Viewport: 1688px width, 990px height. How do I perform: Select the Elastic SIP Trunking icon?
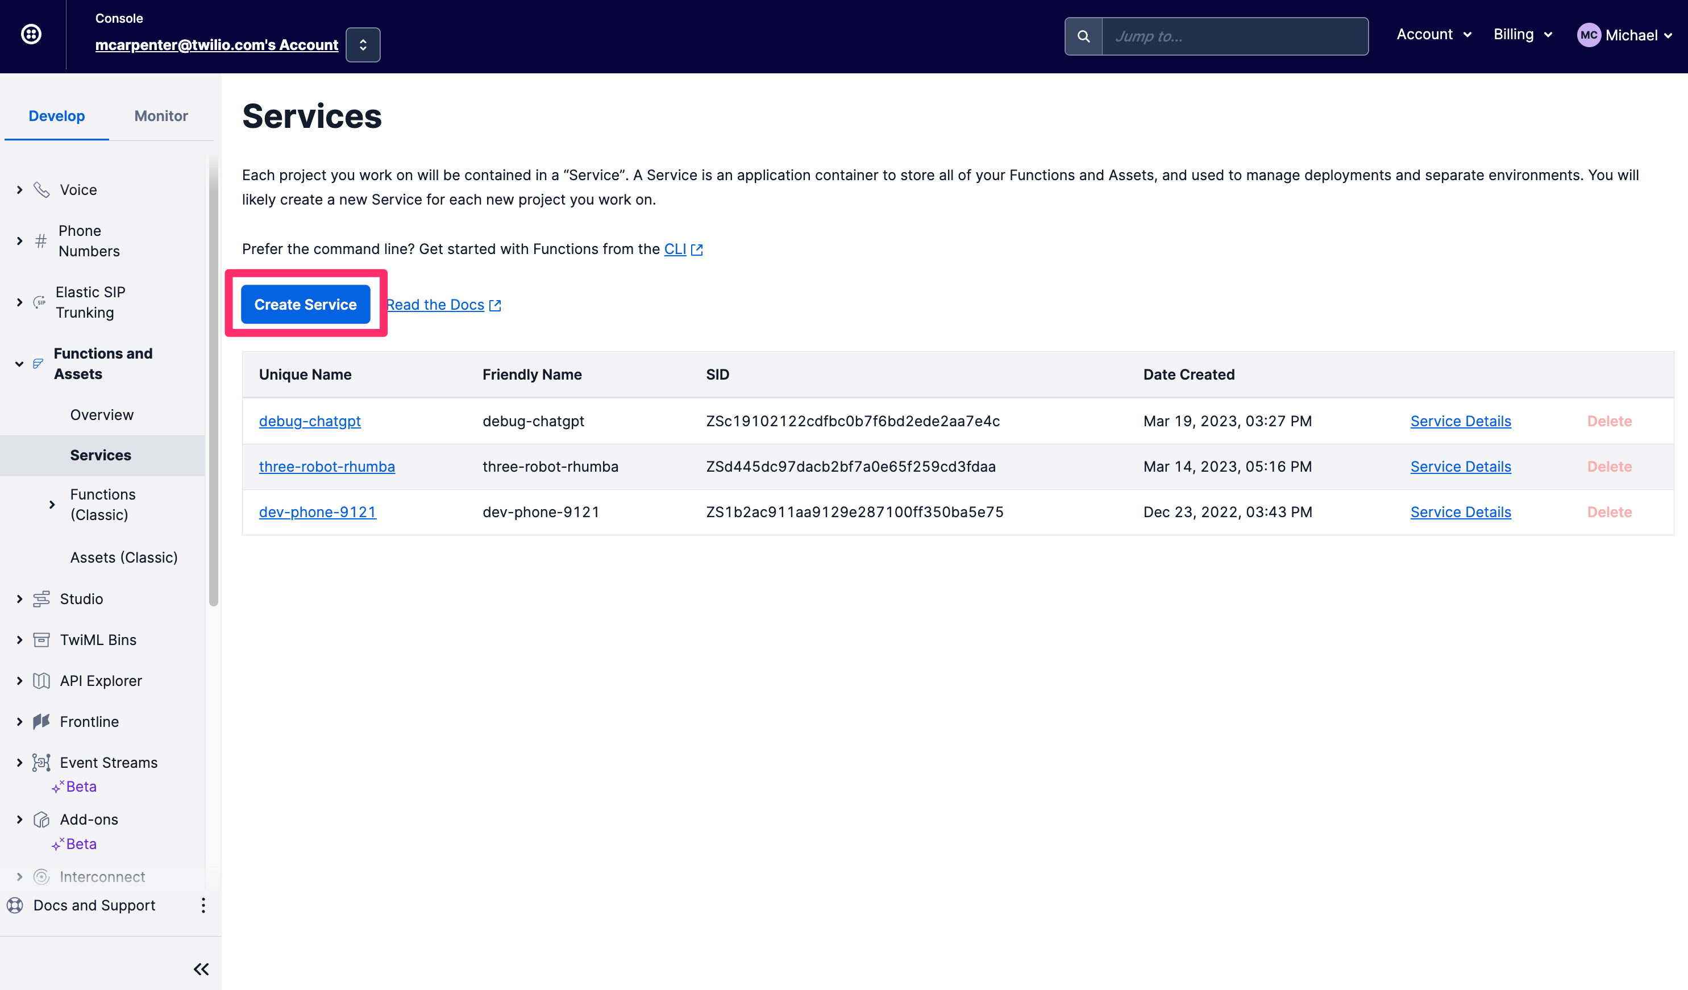tap(41, 303)
